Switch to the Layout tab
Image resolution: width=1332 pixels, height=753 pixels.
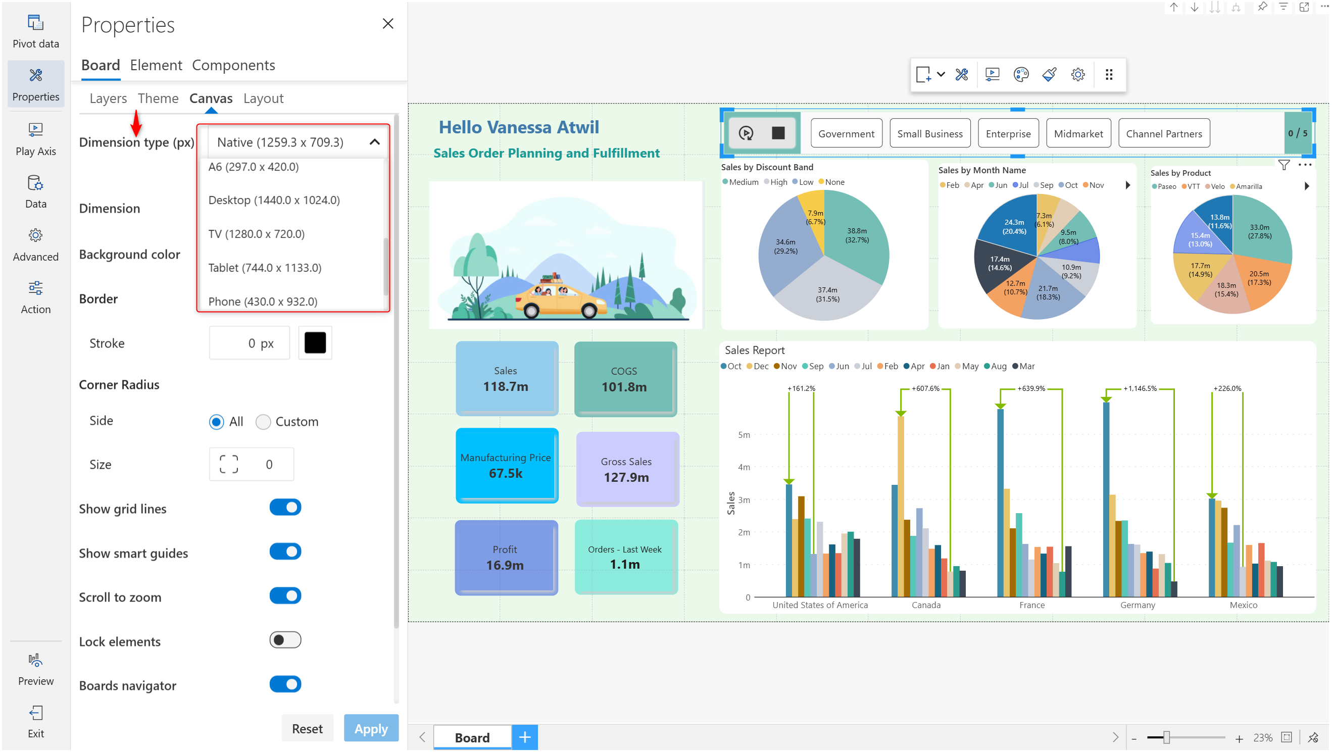tap(263, 98)
